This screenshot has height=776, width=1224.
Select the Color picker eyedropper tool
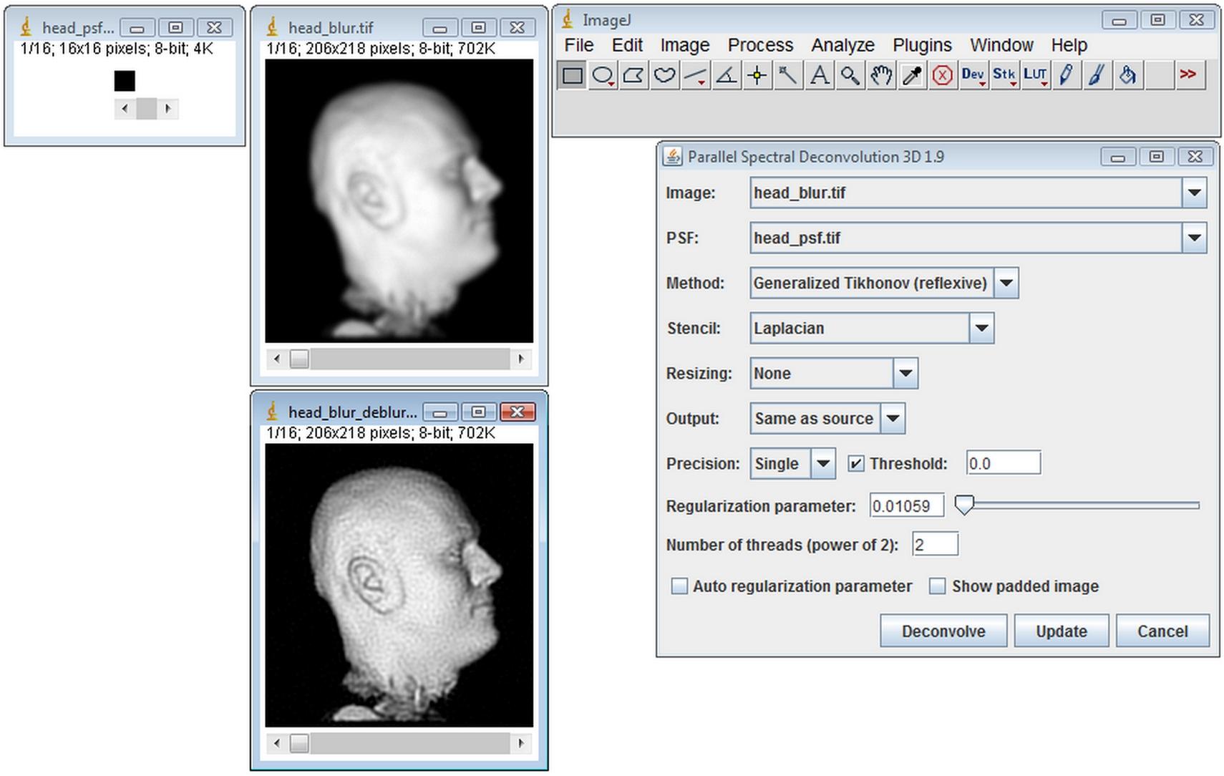click(x=912, y=75)
